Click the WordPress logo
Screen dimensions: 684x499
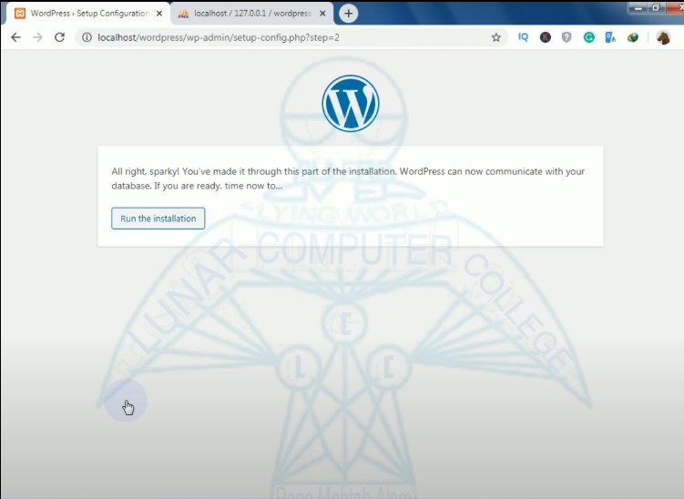[351, 104]
